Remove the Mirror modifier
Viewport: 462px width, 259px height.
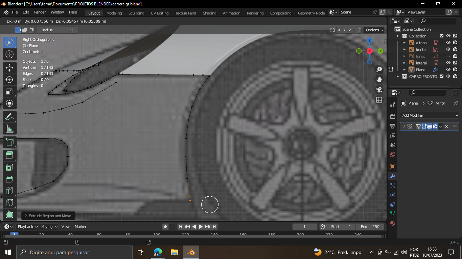[446, 126]
